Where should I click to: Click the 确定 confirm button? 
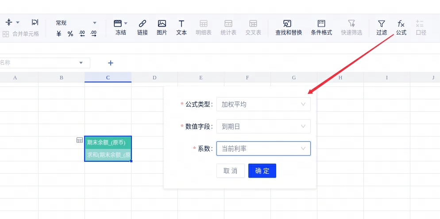[262, 171]
